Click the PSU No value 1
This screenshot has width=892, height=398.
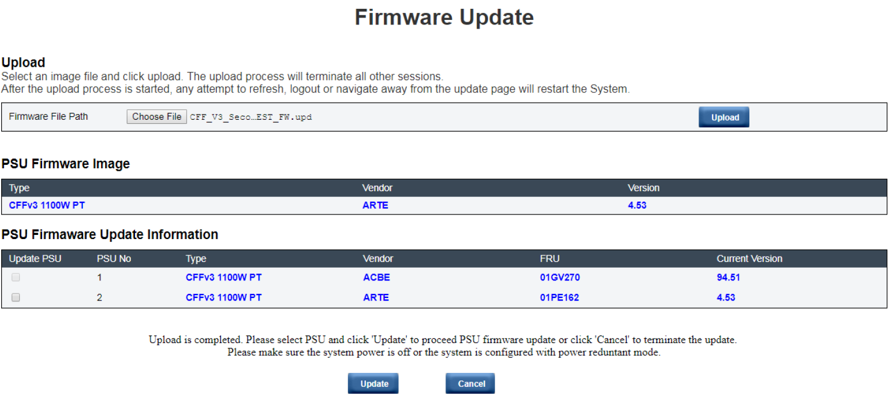99,278
